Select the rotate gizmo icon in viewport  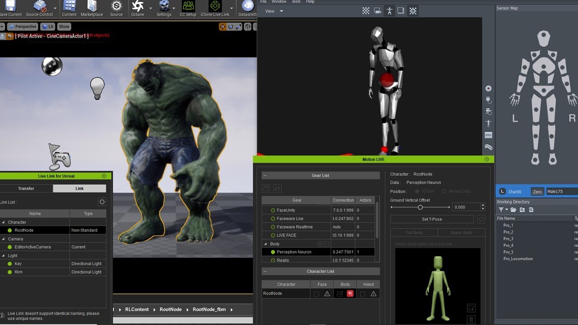click(x=231, y=27)
